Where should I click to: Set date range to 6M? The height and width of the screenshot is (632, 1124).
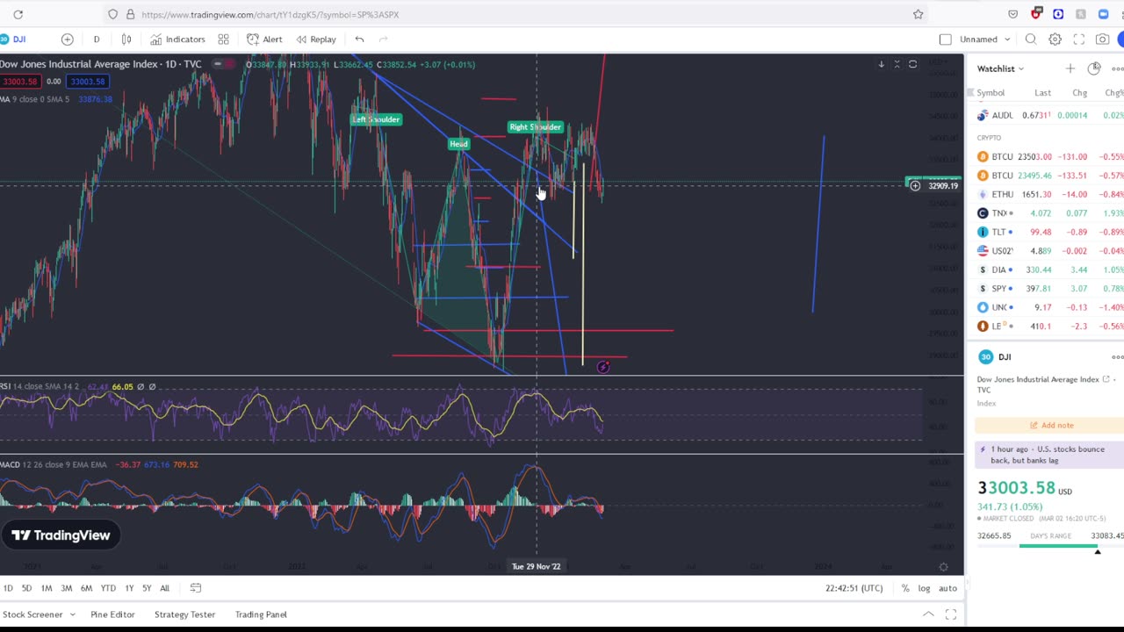click(86, 588)
